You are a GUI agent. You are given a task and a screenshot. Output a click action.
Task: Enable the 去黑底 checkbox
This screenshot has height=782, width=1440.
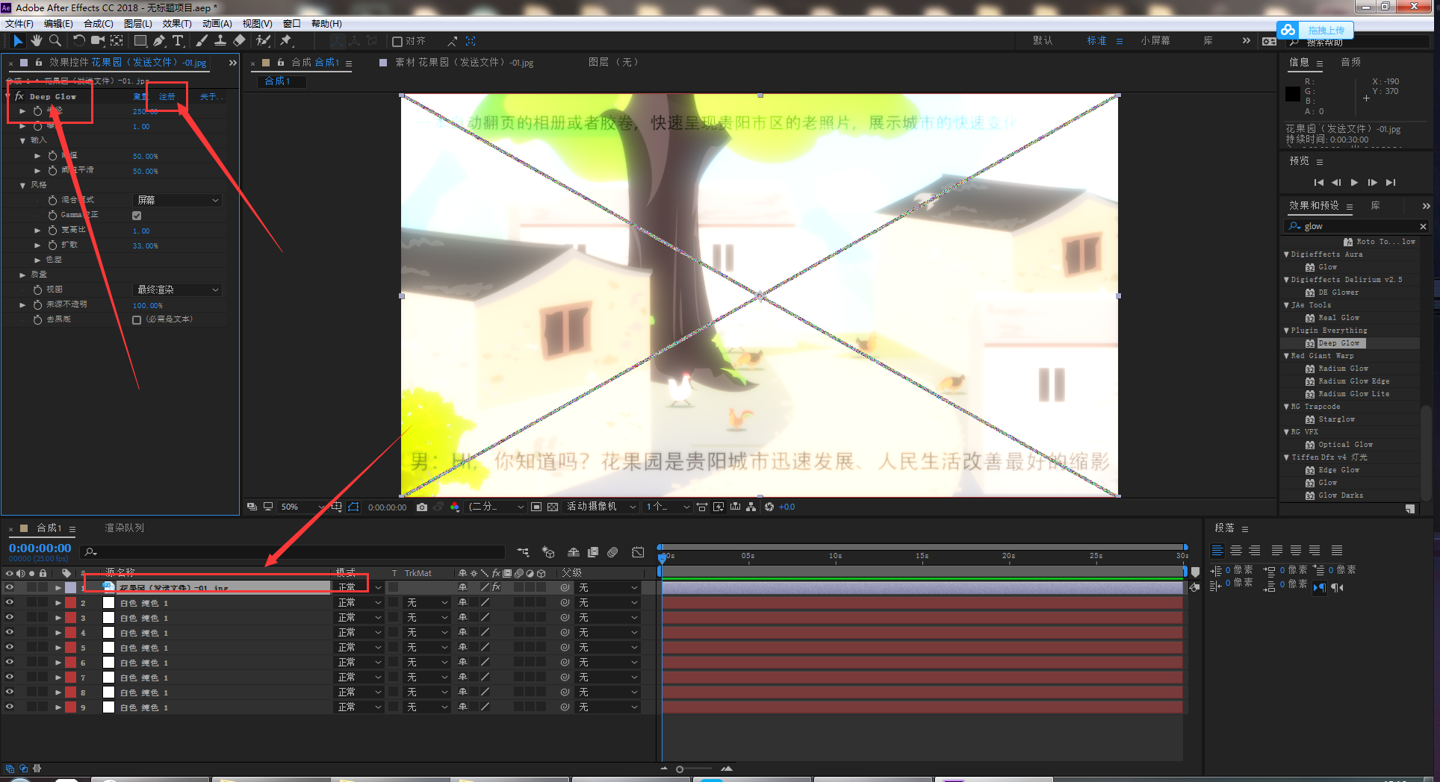137,319
